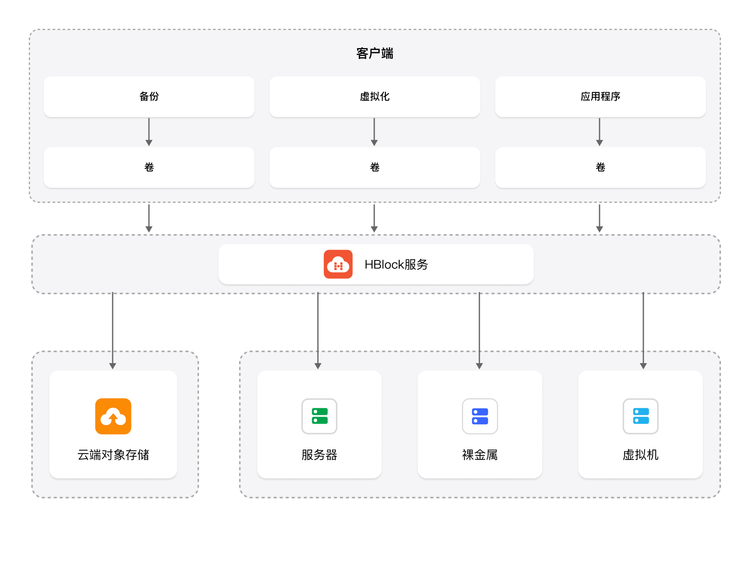Select the 虚拟化 box
This screenshot has width=751, height=576.
(x=375, y=96)
